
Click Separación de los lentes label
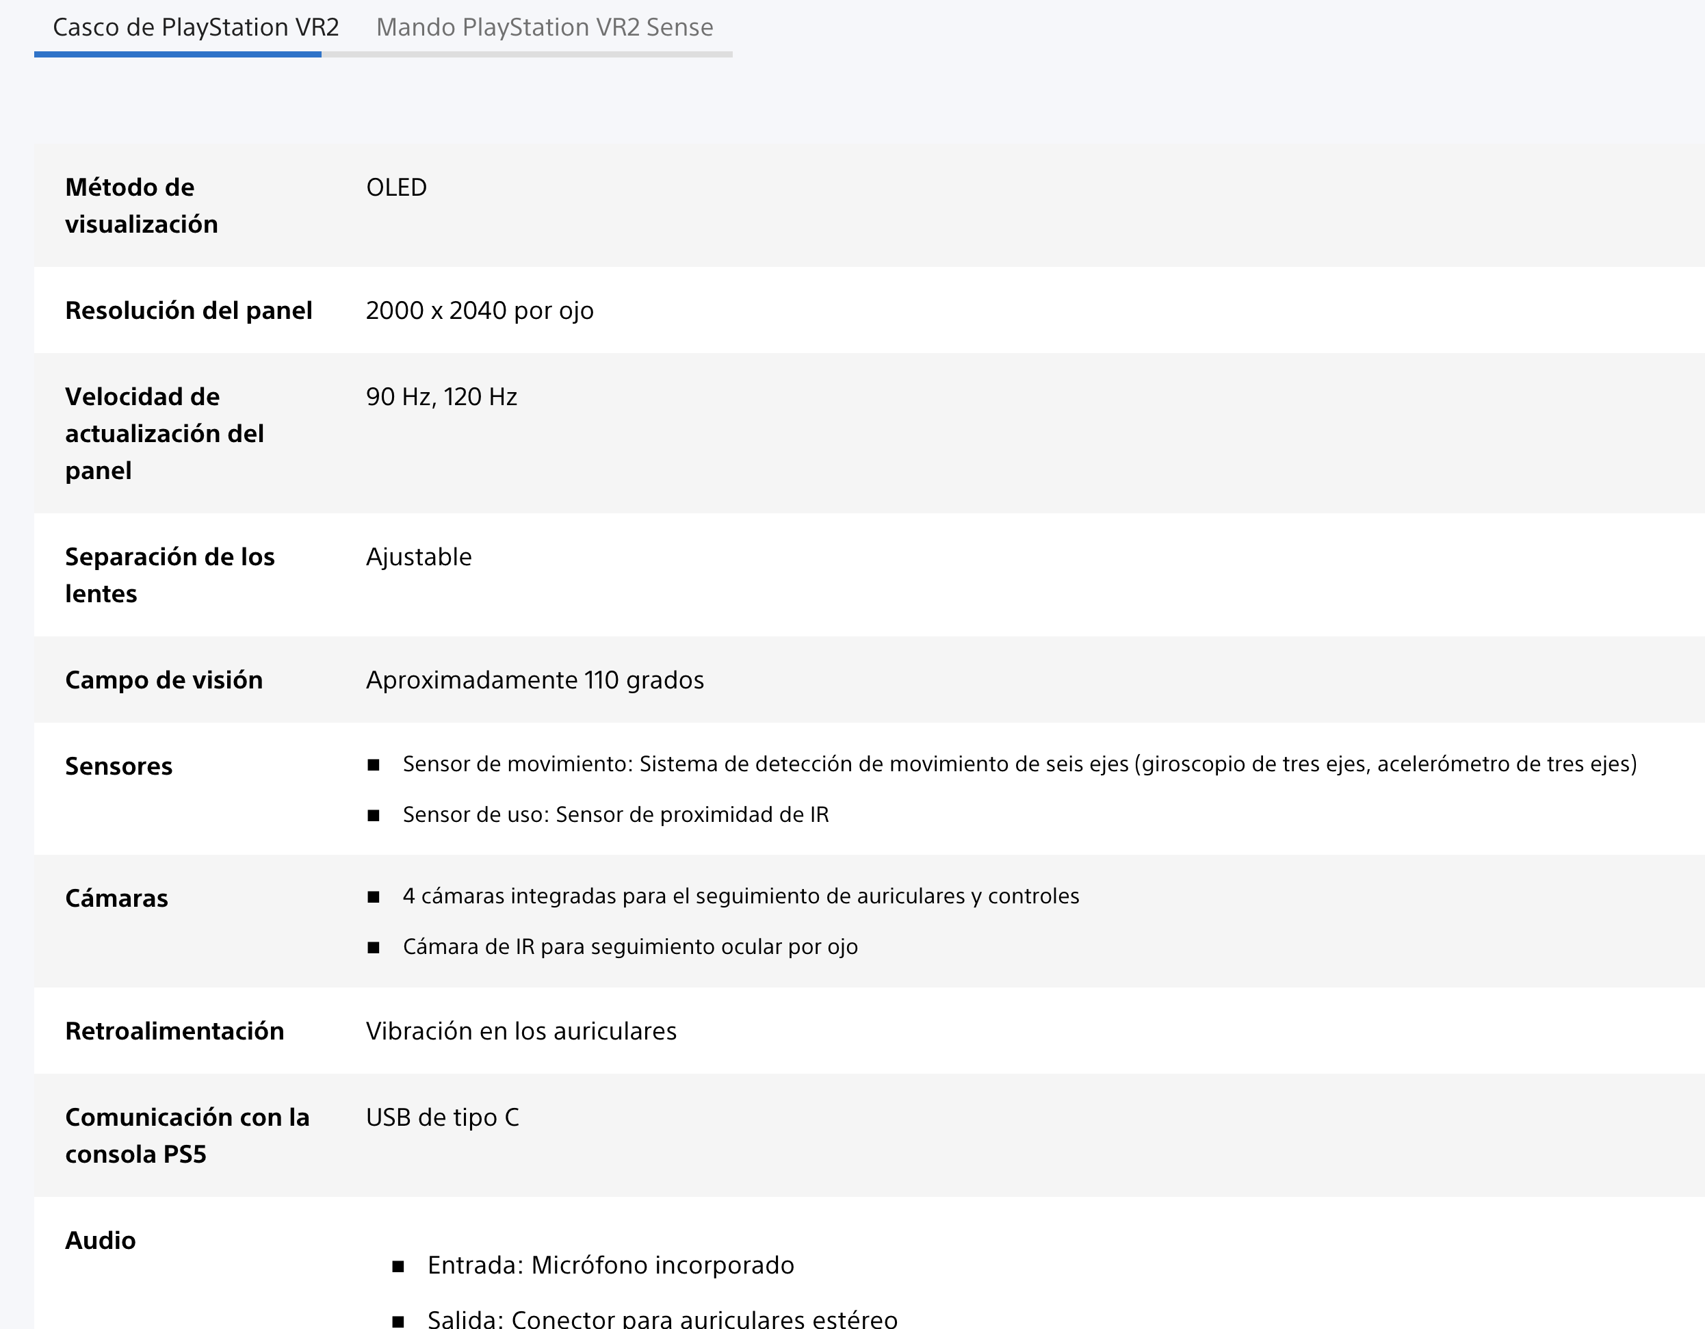170,575
